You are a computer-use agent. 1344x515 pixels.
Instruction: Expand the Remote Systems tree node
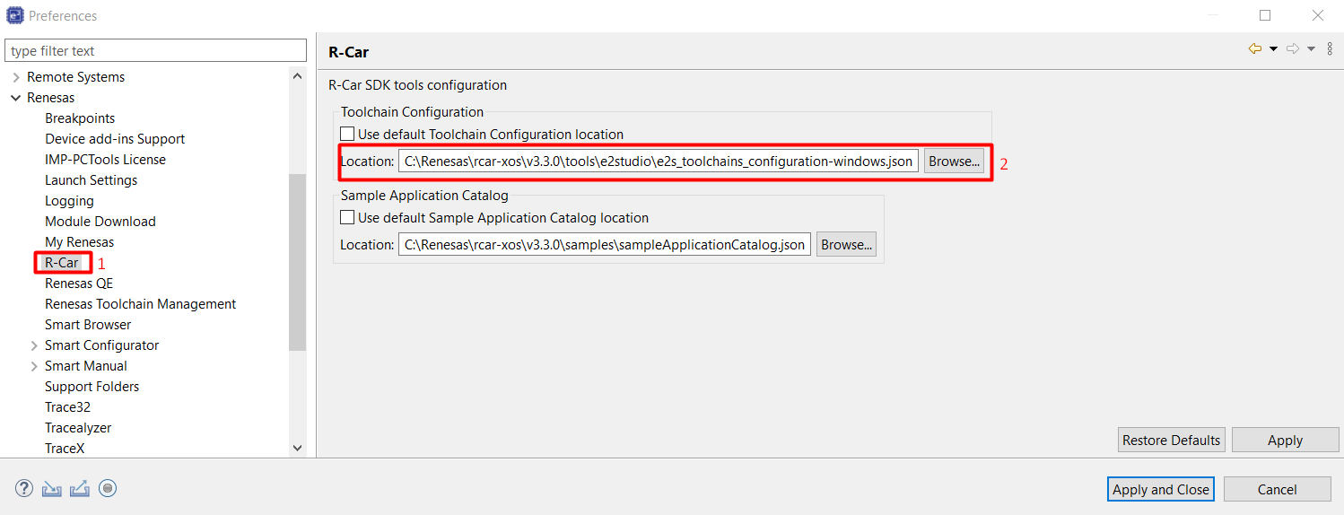16,77
